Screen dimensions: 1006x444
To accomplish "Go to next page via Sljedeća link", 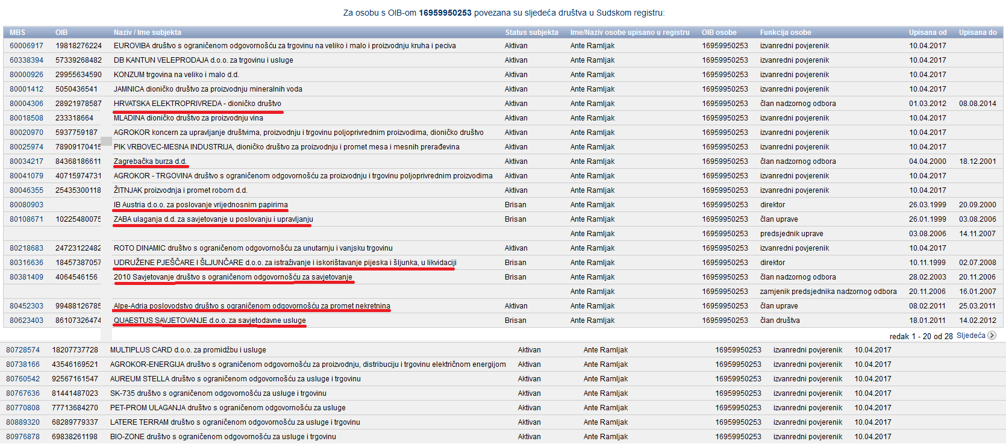I will click(970, 336).
